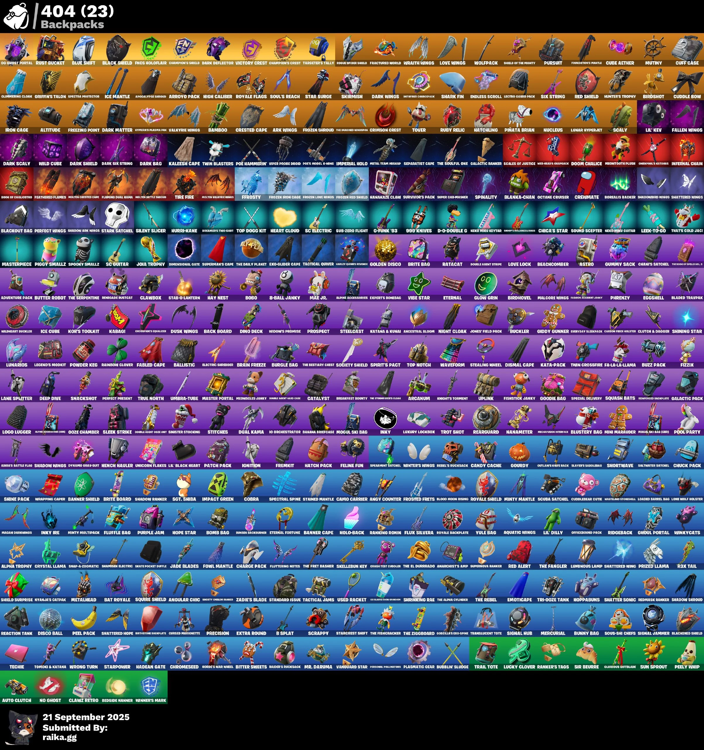
Task: Click the Black Shield backpack icon
Action: [117, 48]
